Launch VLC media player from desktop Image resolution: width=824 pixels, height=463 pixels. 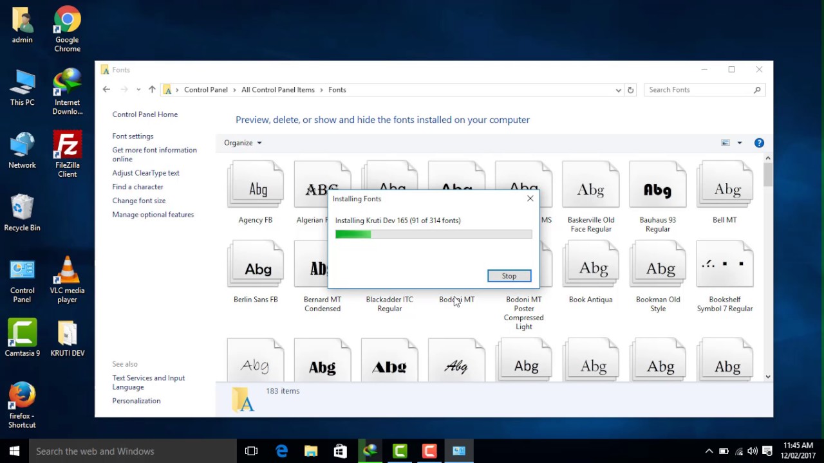tap(67, 280)
